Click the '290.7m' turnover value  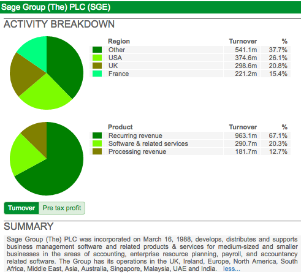246,143
